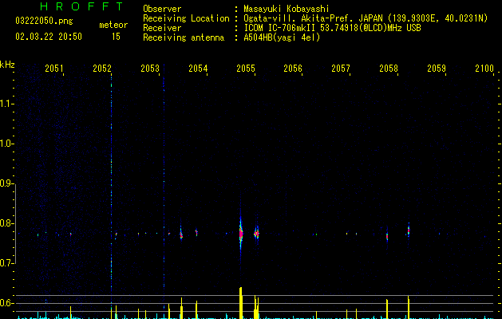Select the filename 03222050.png
502x319 pixels.
point(44,21)
